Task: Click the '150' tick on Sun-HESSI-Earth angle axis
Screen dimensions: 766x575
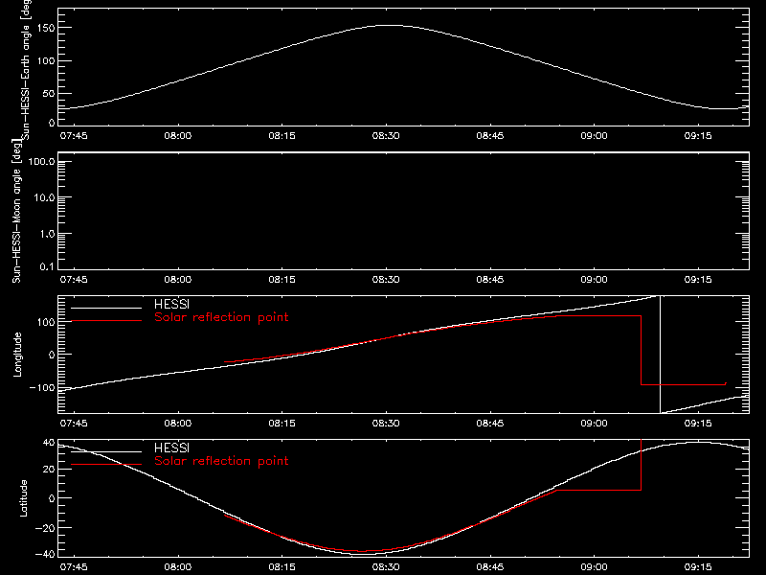Action: (x=46, y=29)
